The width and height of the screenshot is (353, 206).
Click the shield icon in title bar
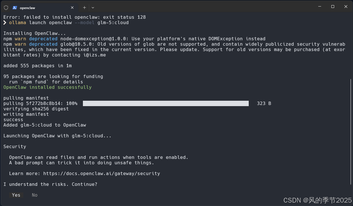(6, 8)
